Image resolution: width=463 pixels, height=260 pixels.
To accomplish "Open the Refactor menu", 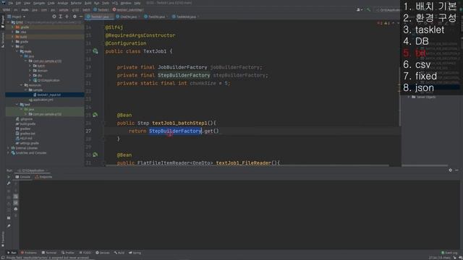I will [x=76, y=3].
